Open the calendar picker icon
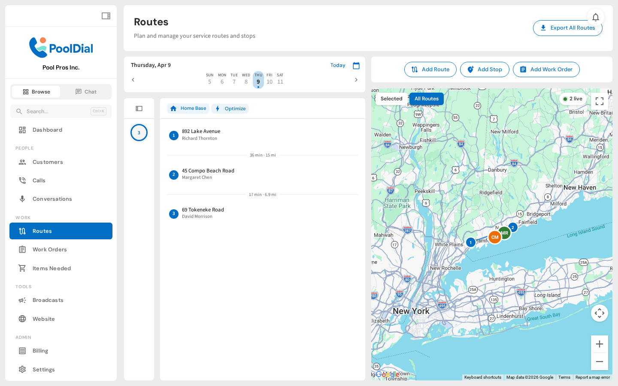This screenshot has height=386, width=618. point(356,65)
